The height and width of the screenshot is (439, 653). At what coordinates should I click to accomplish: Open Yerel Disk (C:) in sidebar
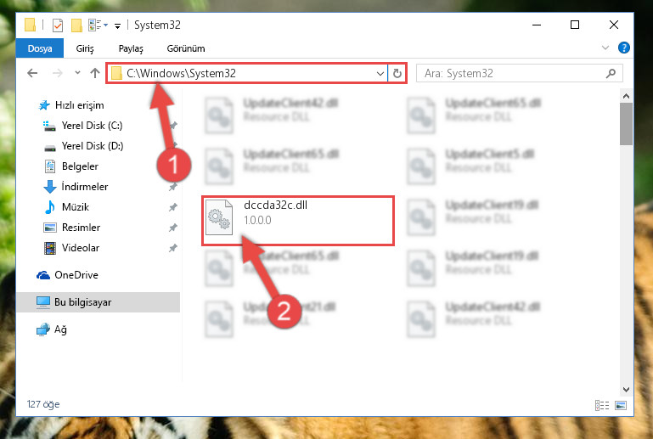(x=92, y=126)
